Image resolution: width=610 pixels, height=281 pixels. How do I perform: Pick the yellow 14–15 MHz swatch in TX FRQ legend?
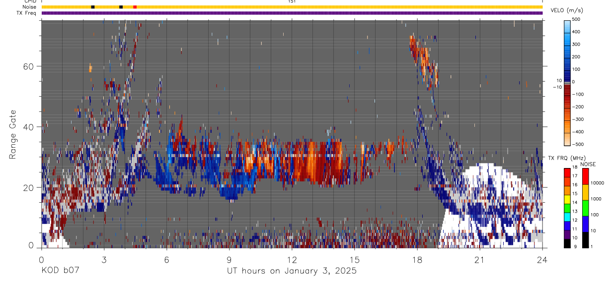pyautogui.click(x=567, y=199)
